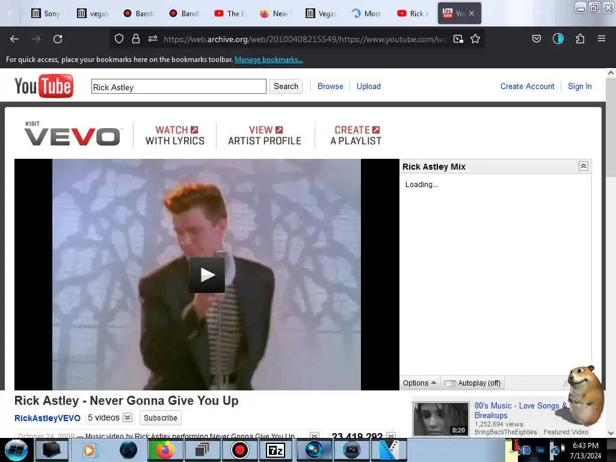This screenshot has width=616, height=462.
Task: Open the Firefox hamburger menu
Action: pos(602,38)
